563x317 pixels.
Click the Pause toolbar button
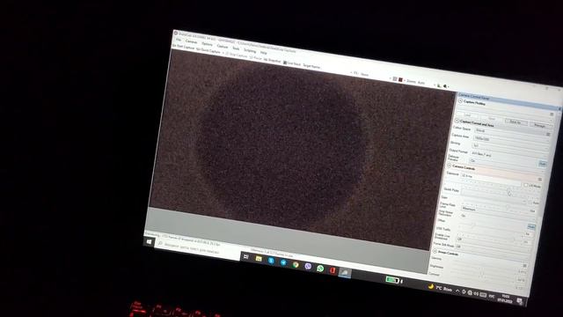[256, 58]
